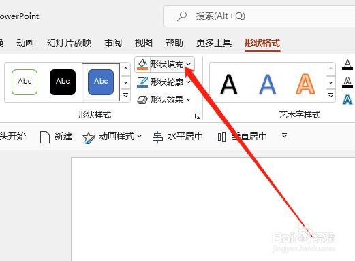Screen dimensions: 355x261
Task: Select the blue A WordArt style
Action: pyautogui.click(x=267, y=84)
